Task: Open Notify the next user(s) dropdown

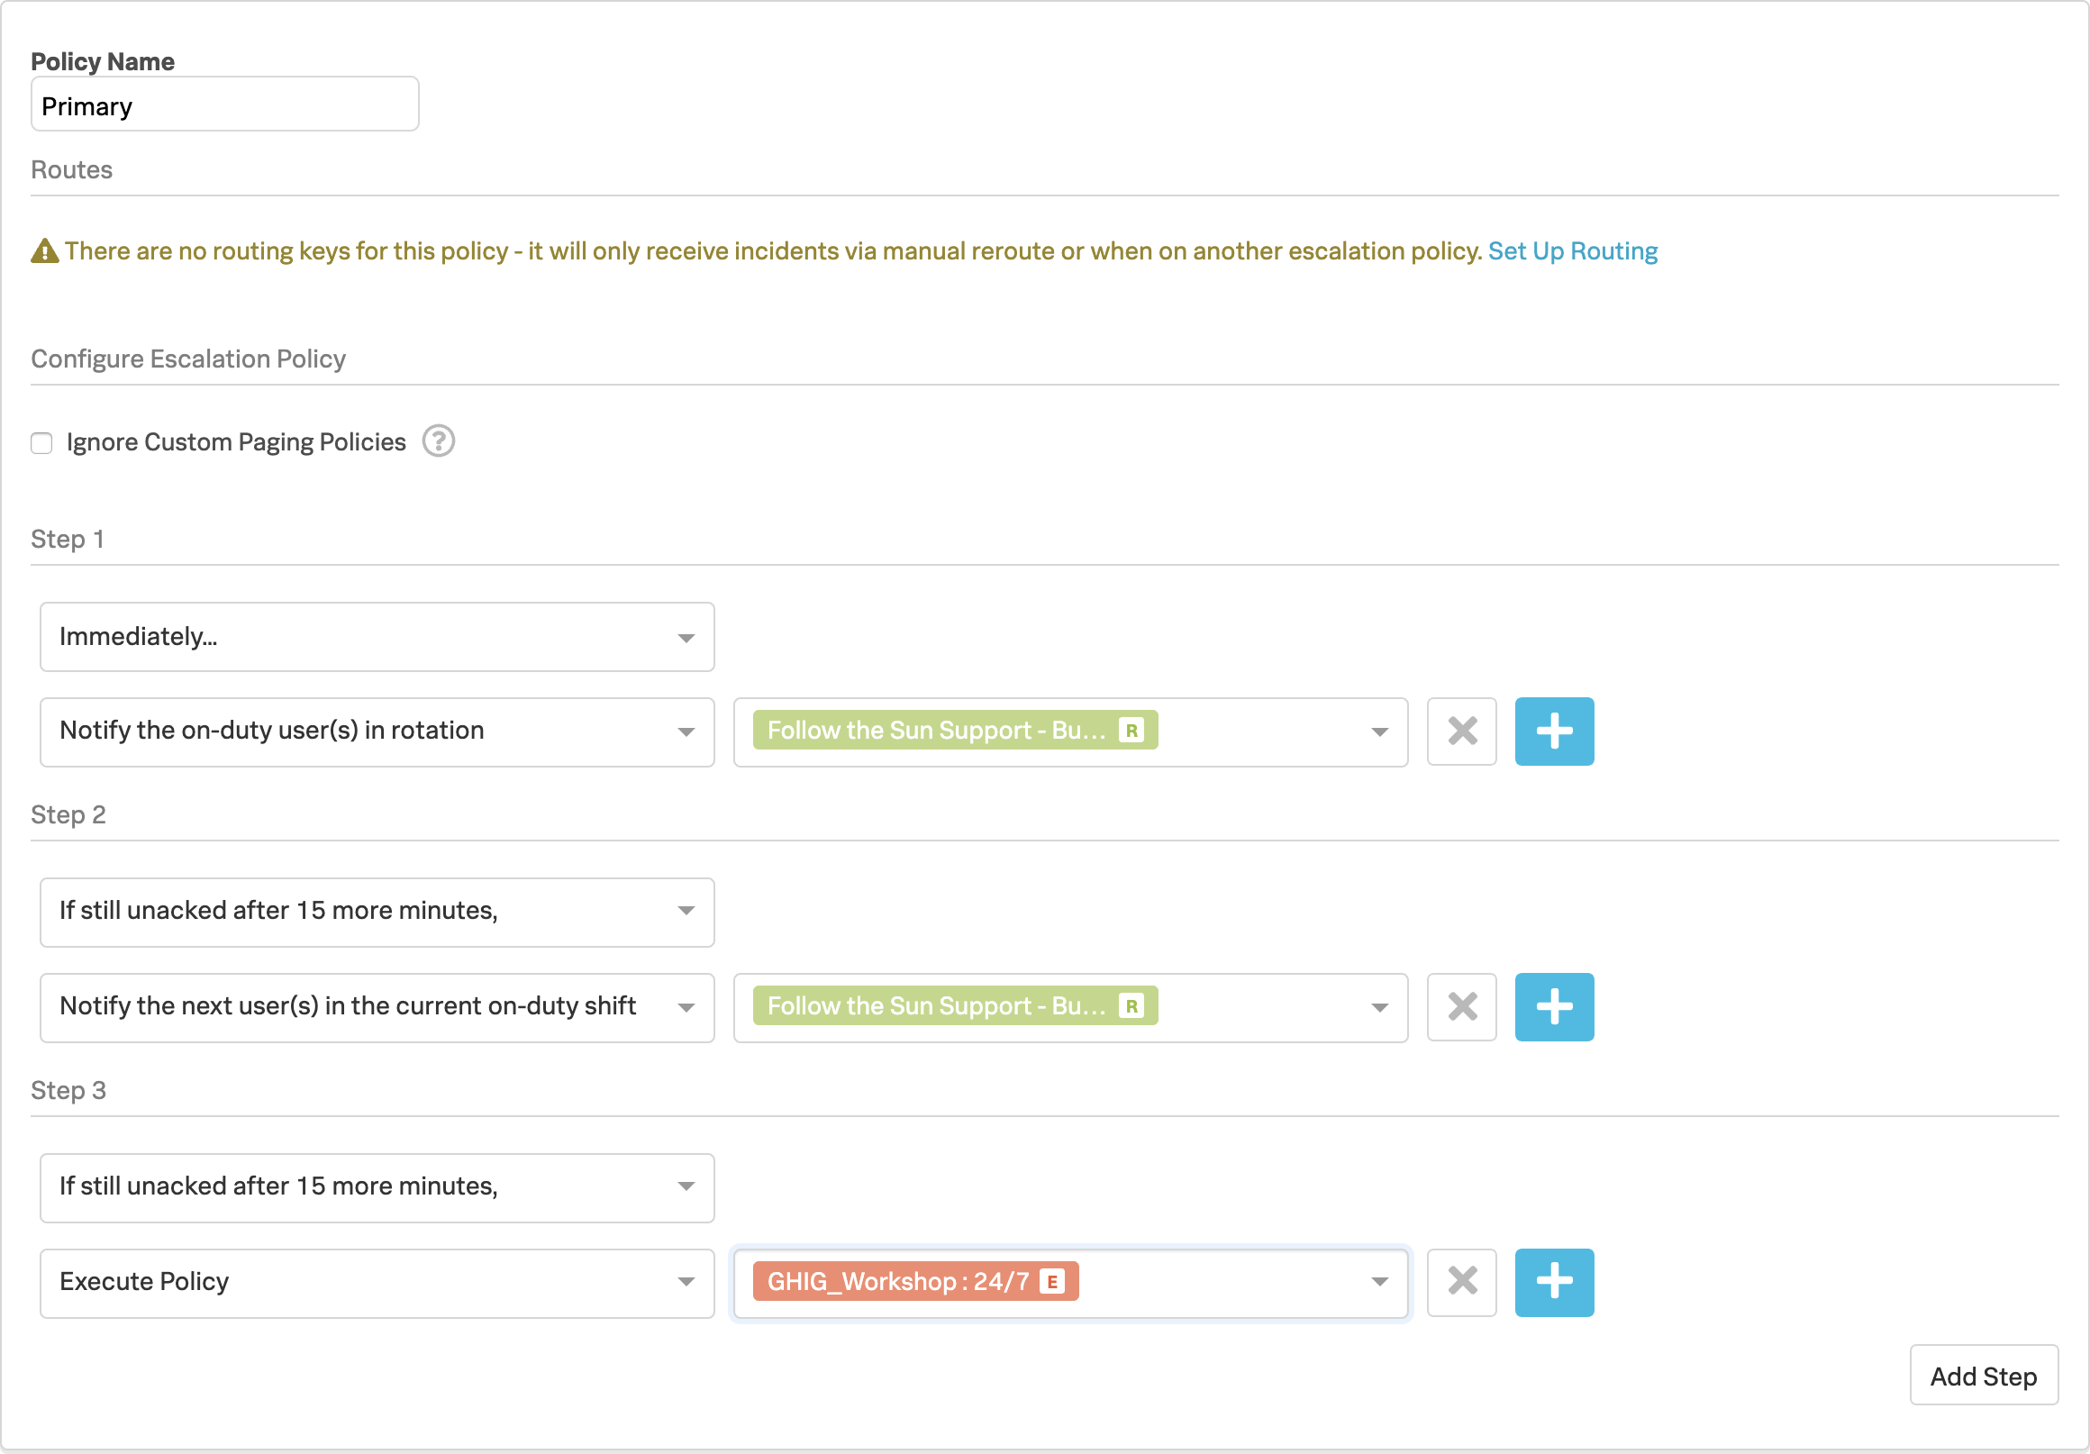Action: tap(377, 1007)
